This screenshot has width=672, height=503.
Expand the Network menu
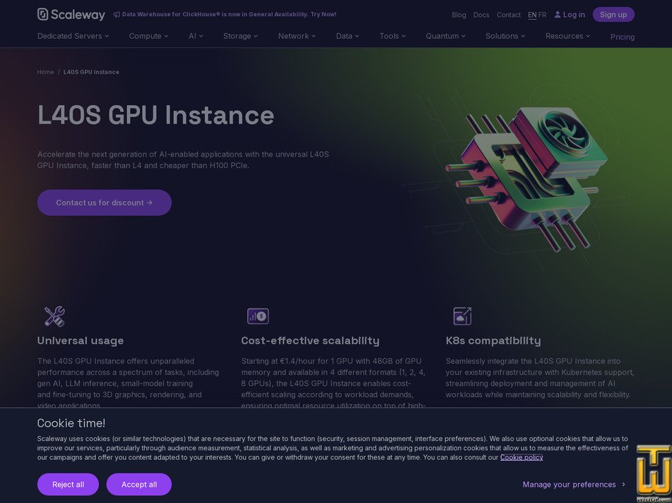pyautogui.click(x=297, y=36)
